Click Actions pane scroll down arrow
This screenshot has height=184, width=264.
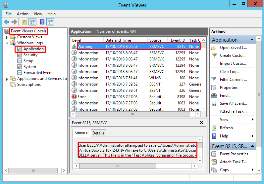[259, 170]
